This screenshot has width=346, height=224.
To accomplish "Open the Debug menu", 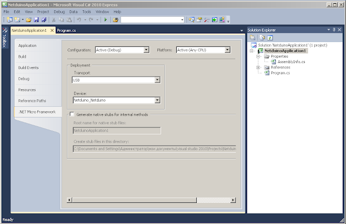I will (x=59, y=12).
